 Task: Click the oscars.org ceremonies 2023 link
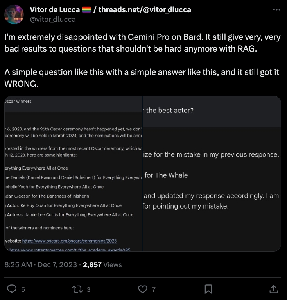(x=69, y=241)
